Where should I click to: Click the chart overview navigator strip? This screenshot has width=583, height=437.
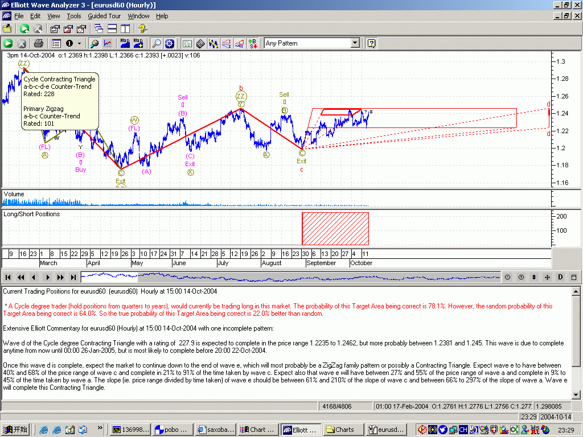tap(291, 277)
